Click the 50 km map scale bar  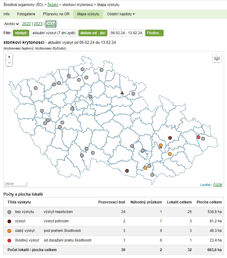click(16, 184)
